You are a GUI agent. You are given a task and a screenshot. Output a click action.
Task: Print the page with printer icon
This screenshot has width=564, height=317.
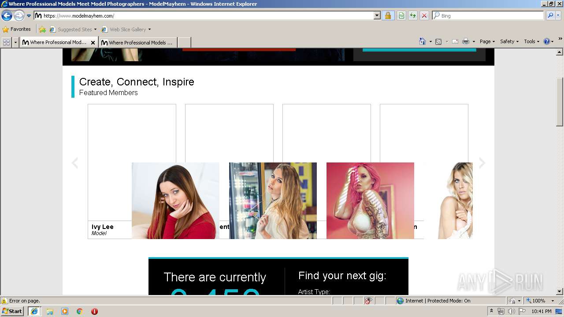tap(466, 41)
